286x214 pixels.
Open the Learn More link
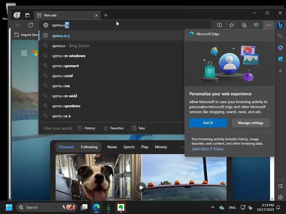click(x=201, y=149)
